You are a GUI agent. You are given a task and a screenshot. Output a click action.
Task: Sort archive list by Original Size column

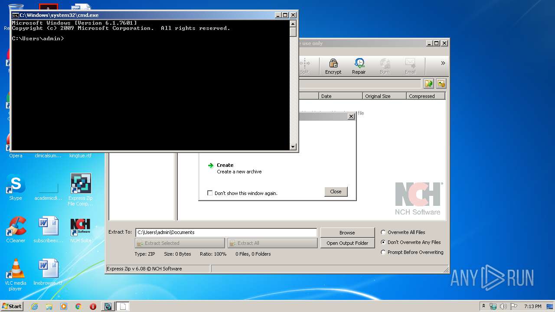[385, 96]
